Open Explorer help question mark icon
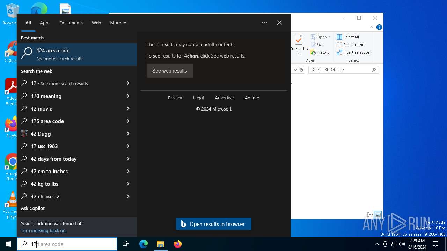Image resolution: width=447 pixels, height=251 pixels. tap(379, 27)
